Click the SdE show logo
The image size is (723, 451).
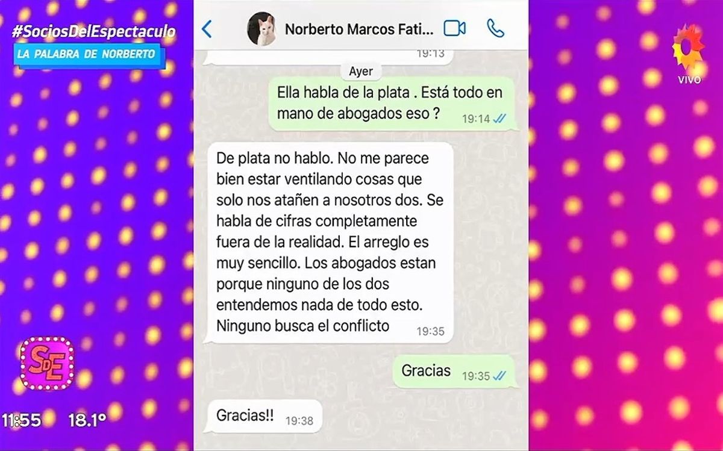pos(47,363)
